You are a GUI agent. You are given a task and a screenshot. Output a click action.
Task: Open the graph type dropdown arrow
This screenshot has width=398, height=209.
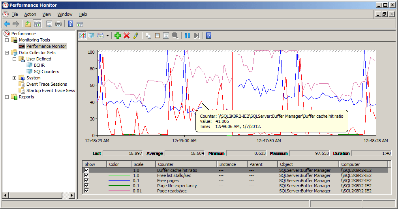pos(107,36)
